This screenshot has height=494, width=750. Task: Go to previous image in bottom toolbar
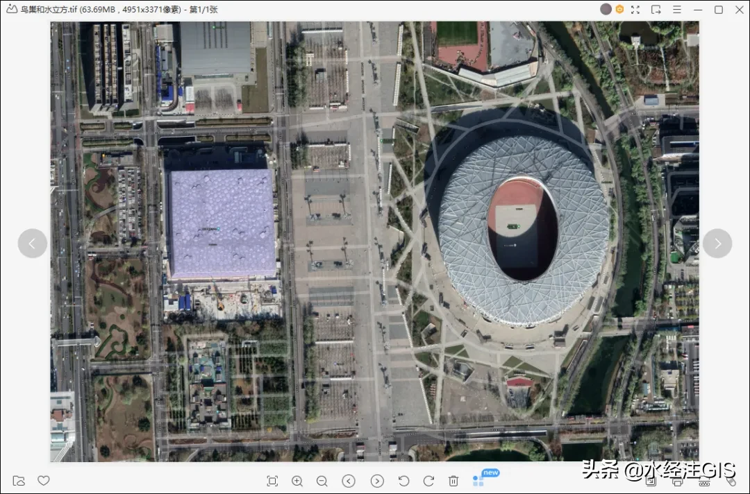click(x=349, y=481)
